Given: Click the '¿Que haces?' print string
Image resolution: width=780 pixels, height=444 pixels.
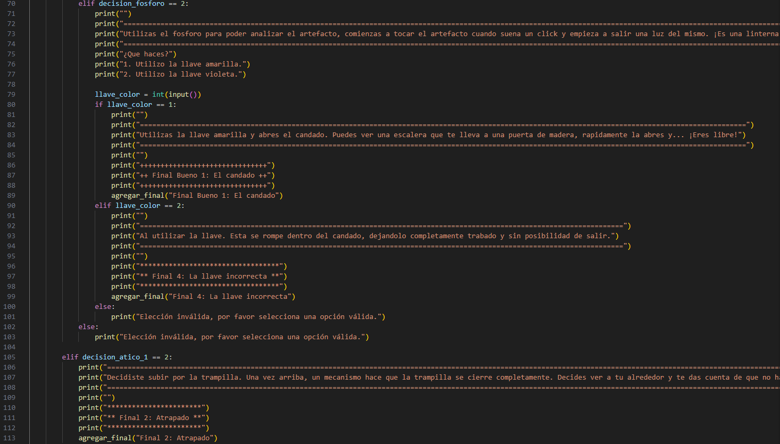Looking at the screenshot, I should (148, 54).
